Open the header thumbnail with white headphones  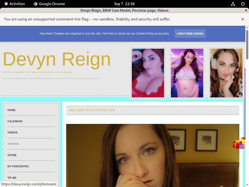[226, 73]
